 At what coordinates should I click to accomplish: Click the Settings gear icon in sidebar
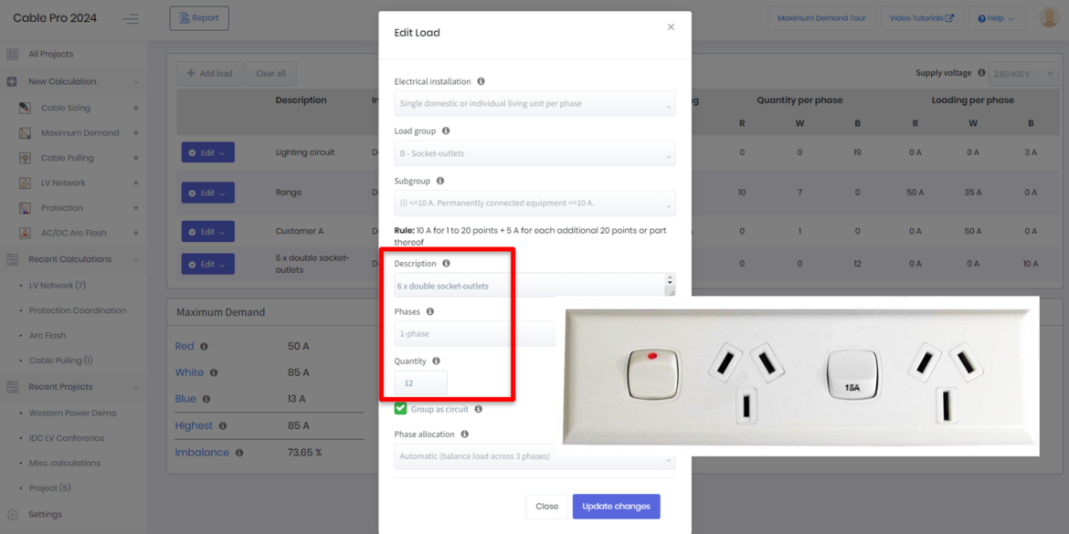(x=13, y=515)
